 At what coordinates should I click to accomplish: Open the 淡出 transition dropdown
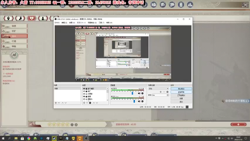[158, 89]
